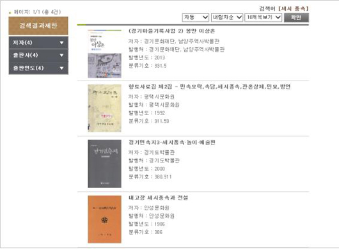Select the 발행처 : 평택시문화원 text
Screen dimensions: 339x250
pyautogui.click(x=154, y=105)
